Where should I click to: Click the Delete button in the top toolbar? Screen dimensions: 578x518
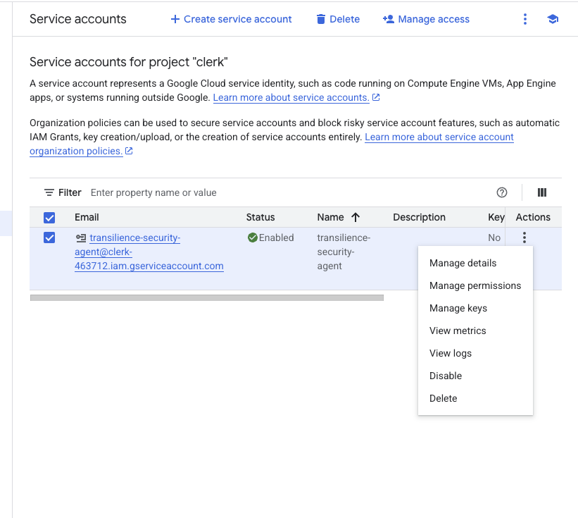point(338,19)
